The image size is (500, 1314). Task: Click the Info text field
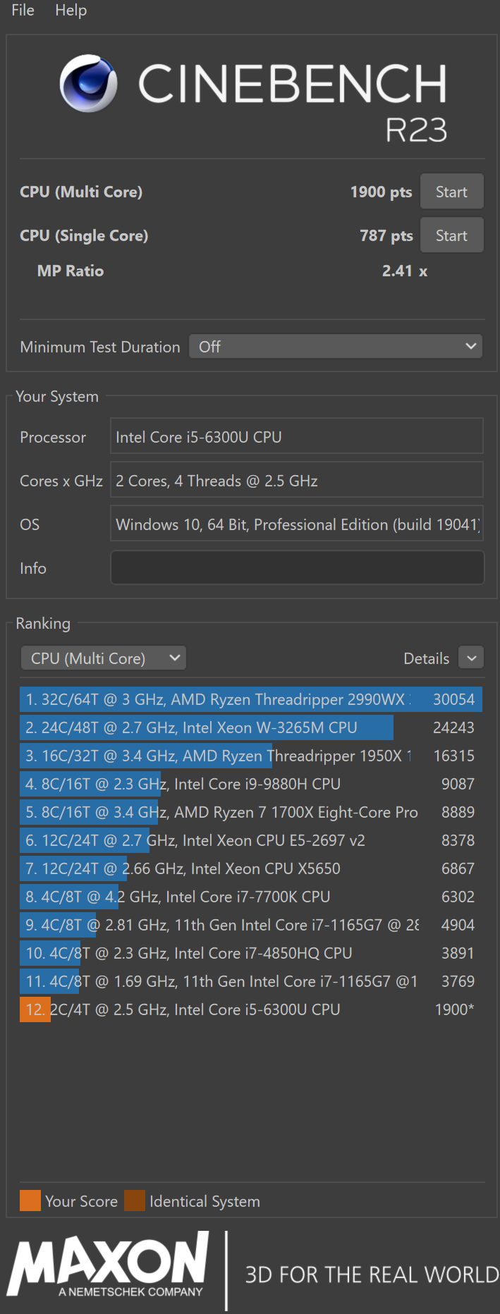point(298,568)
